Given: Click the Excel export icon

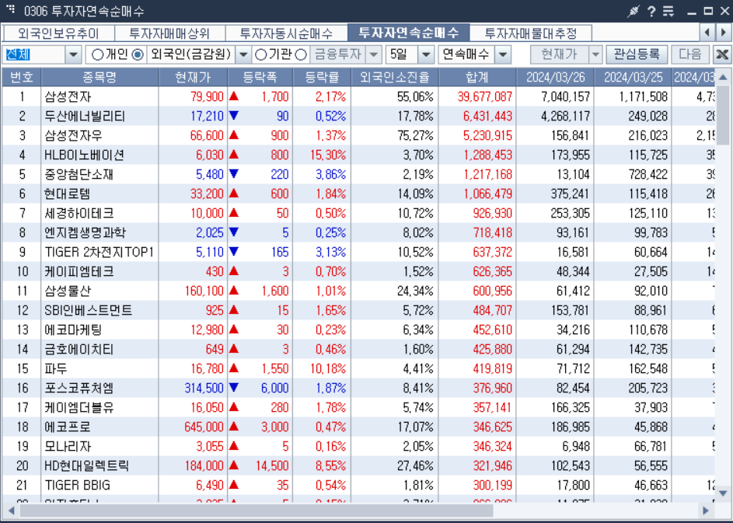Looking at the screenshot, I should point(722,54).
